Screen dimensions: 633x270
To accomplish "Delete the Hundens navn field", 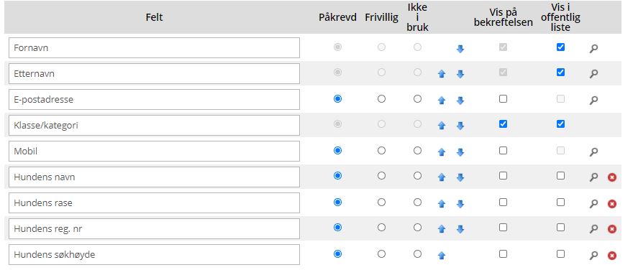I will coord(612,177).
